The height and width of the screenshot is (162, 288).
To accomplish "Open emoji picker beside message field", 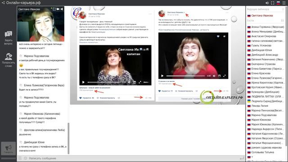I will (25, 158).
